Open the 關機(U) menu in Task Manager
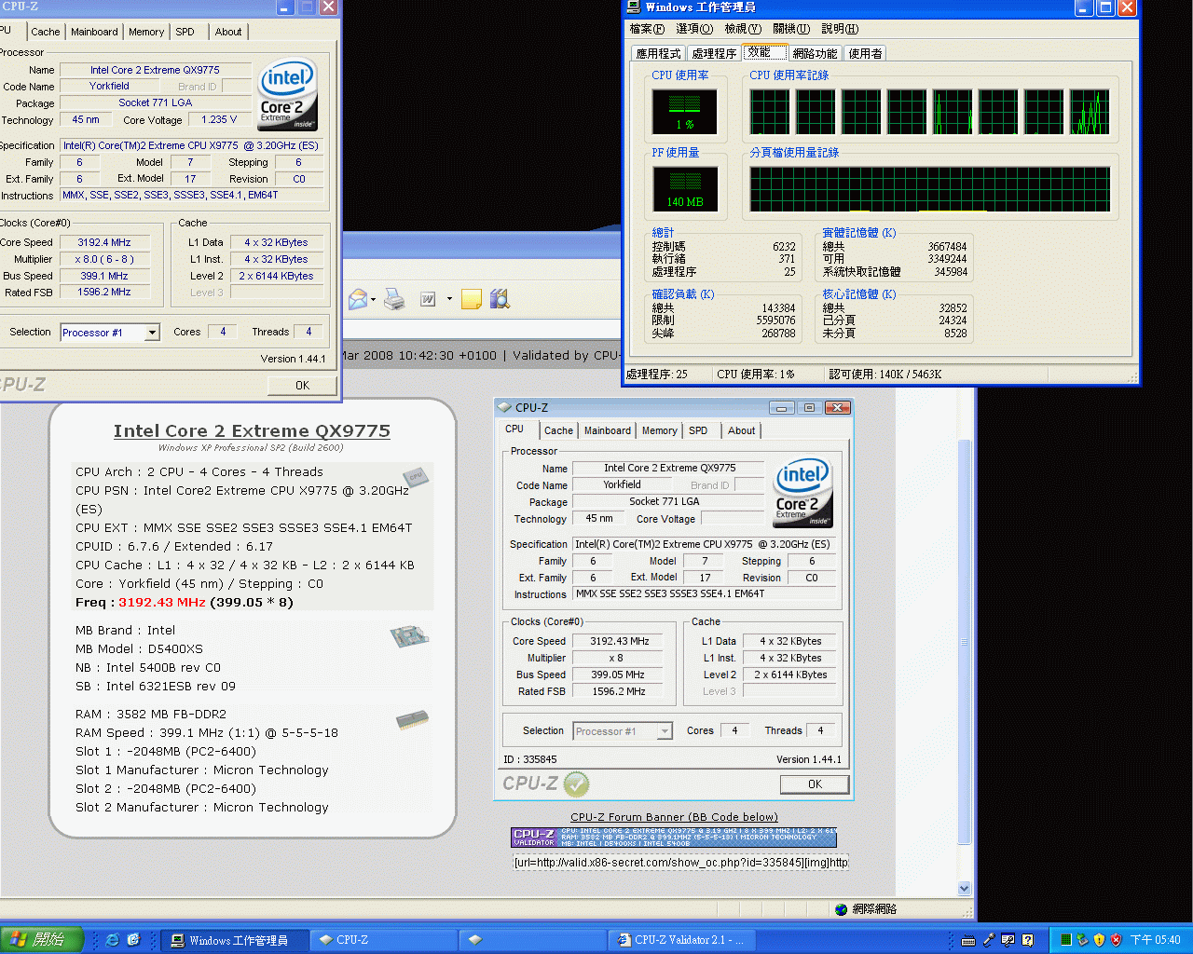 click(791, 29)
